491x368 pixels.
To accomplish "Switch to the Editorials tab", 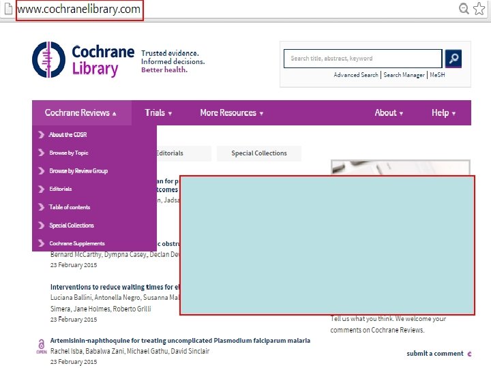I will pyautogui.click(x=184, y=153).
